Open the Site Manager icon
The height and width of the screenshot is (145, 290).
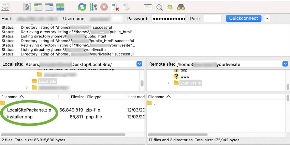[x=5, y=7]
